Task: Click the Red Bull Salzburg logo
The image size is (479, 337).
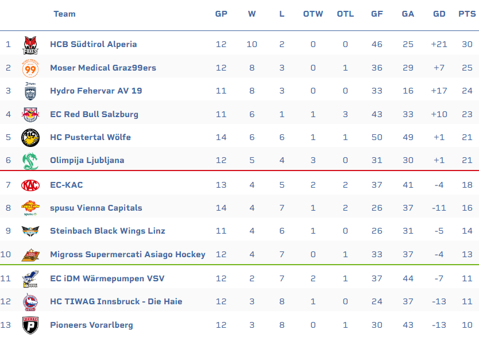Action: (x=30, y=114)
